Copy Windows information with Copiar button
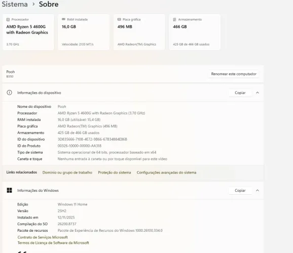293x253 pixels. pyautogui.click(x=240, y=190)
